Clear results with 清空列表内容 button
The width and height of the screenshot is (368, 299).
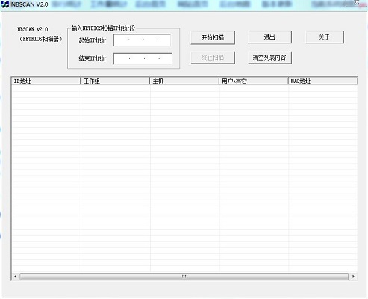coord(269,58)
